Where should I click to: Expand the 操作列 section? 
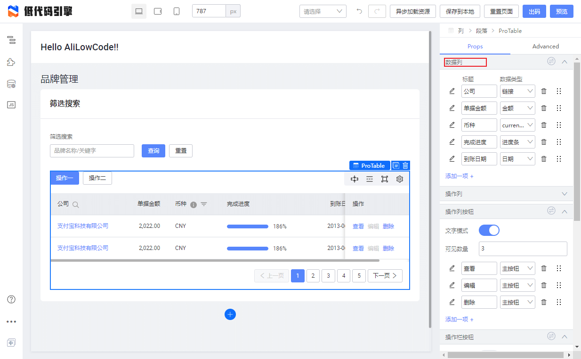point(565,194)
